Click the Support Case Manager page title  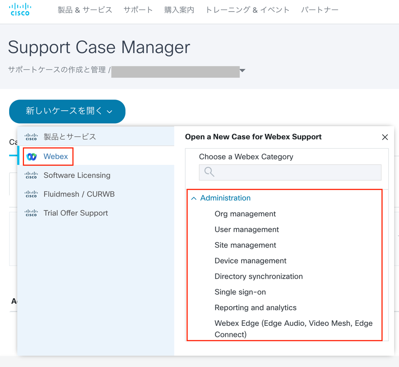[x=99, y=47]
